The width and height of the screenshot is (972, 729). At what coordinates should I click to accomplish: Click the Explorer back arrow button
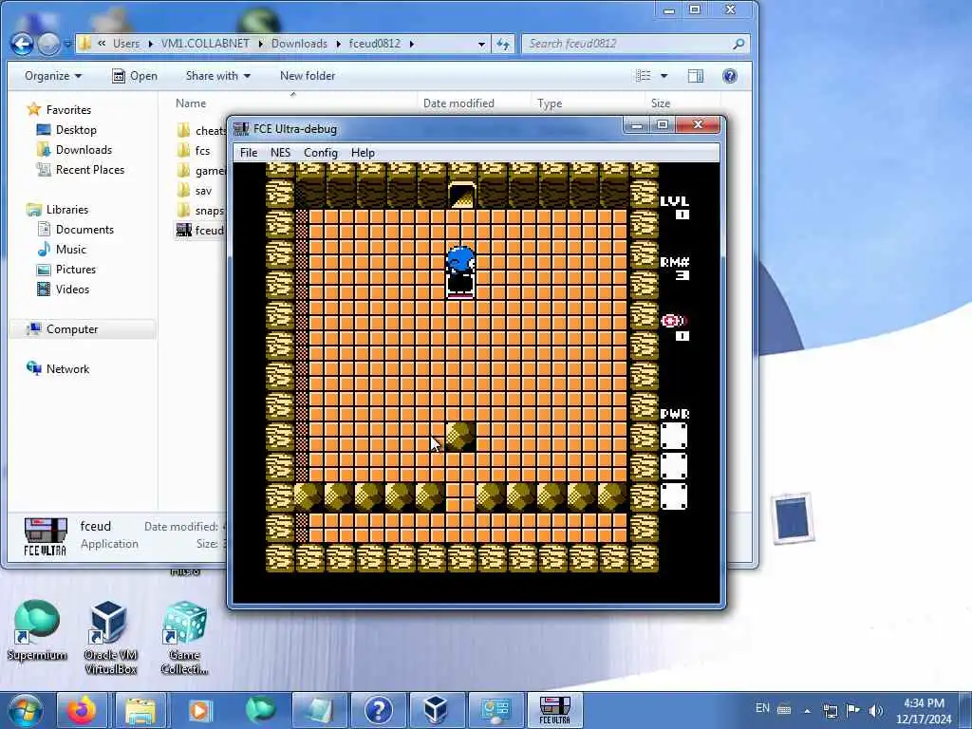click(x=23, y=44)
